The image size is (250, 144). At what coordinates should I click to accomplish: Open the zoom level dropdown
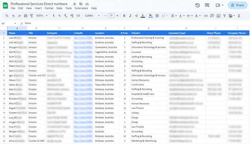[42, 15]
